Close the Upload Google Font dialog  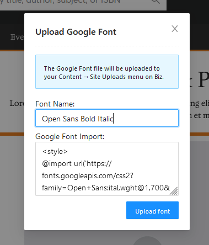(175, 29)
